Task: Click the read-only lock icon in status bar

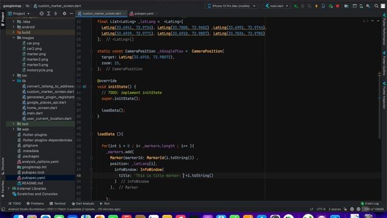Action: coord(345,210)
